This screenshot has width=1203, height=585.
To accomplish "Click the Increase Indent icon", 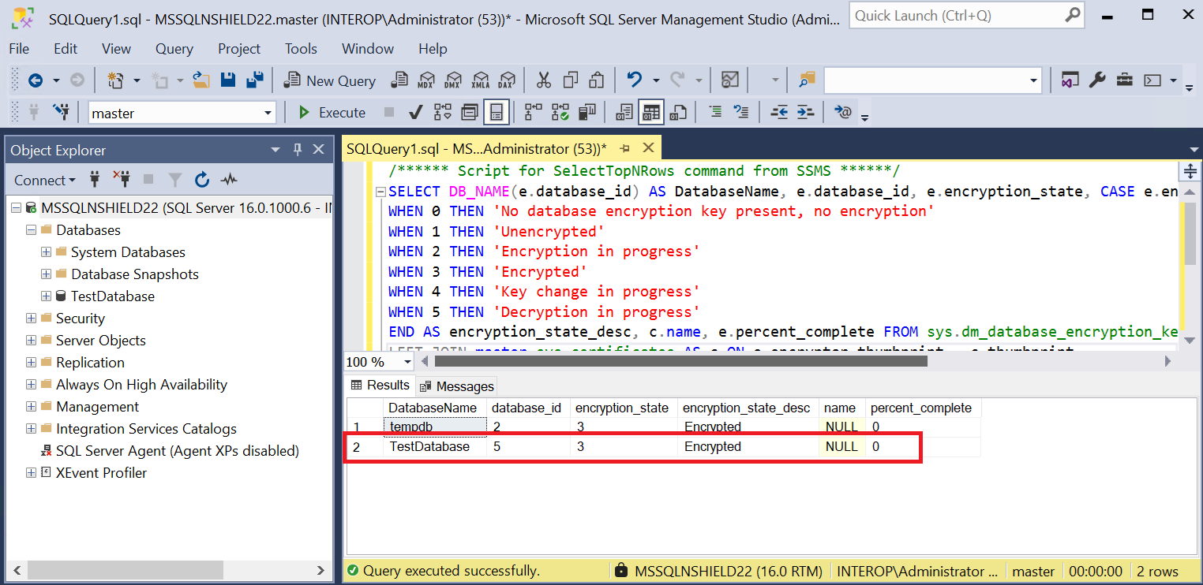I will click(x=805, y=112).
